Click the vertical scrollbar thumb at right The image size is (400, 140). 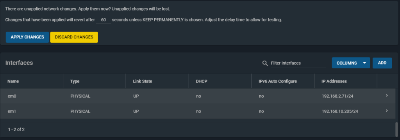pyautogui.click(x=396, y=129)
